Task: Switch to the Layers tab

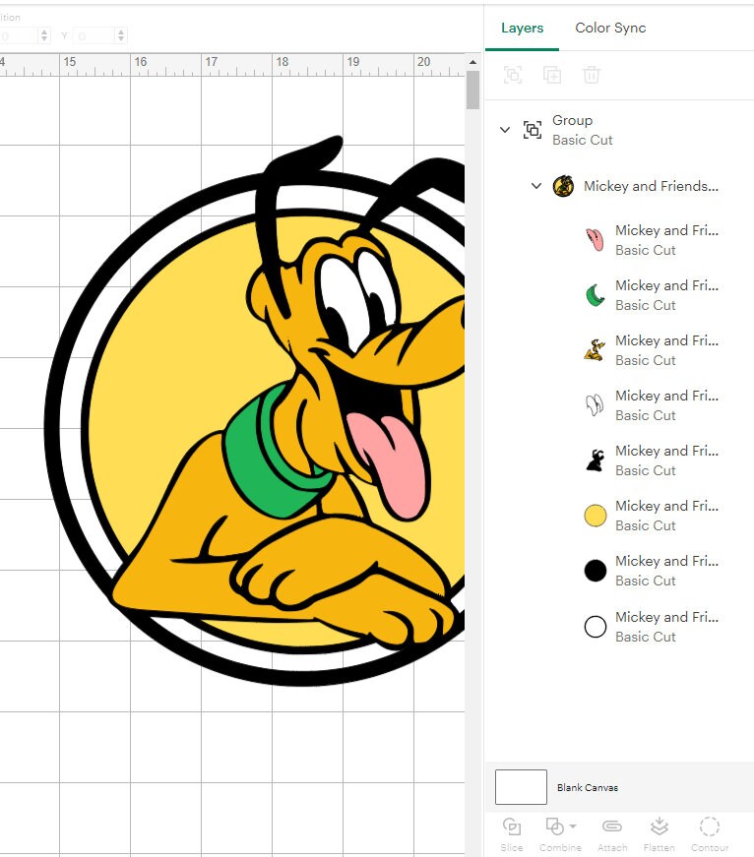Action: pos(522,28)
